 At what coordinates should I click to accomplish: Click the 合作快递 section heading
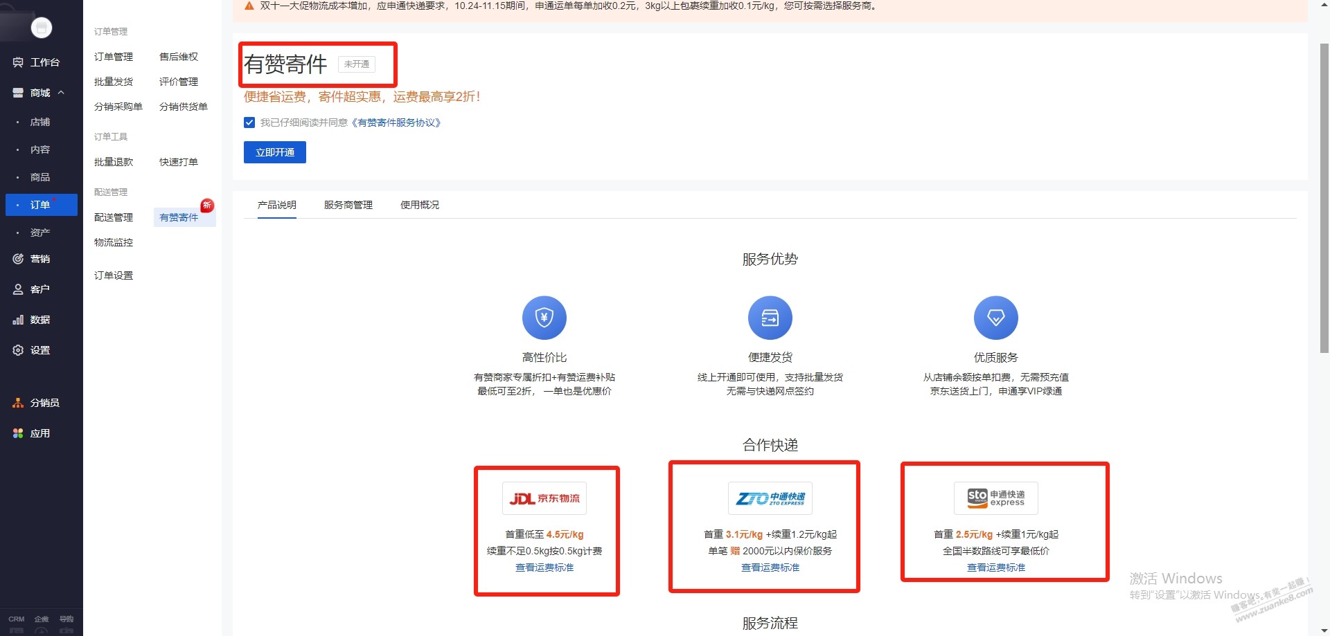pos(770,445)
